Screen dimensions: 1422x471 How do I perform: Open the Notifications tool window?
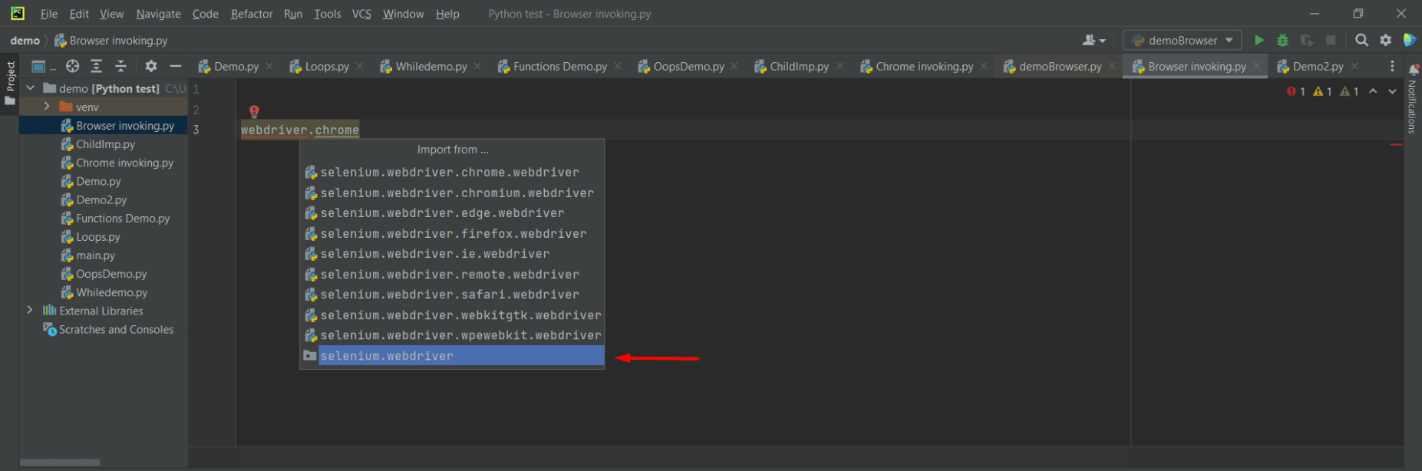click(1413, 98)
